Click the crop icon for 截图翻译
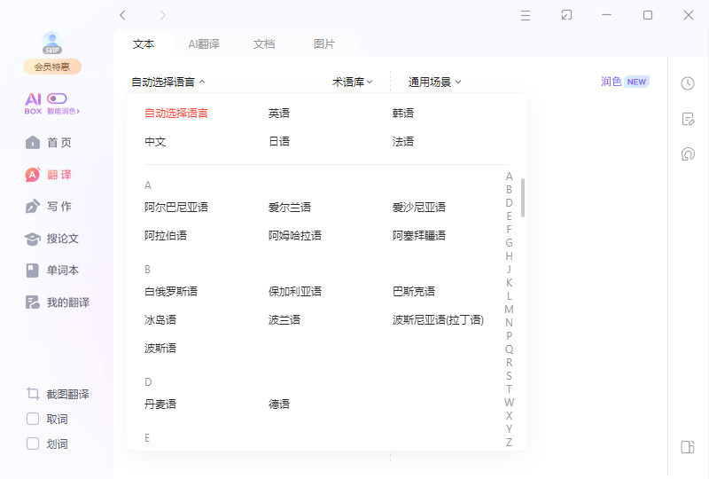This screenshot has width=709, height=479. tap(33, 394)
